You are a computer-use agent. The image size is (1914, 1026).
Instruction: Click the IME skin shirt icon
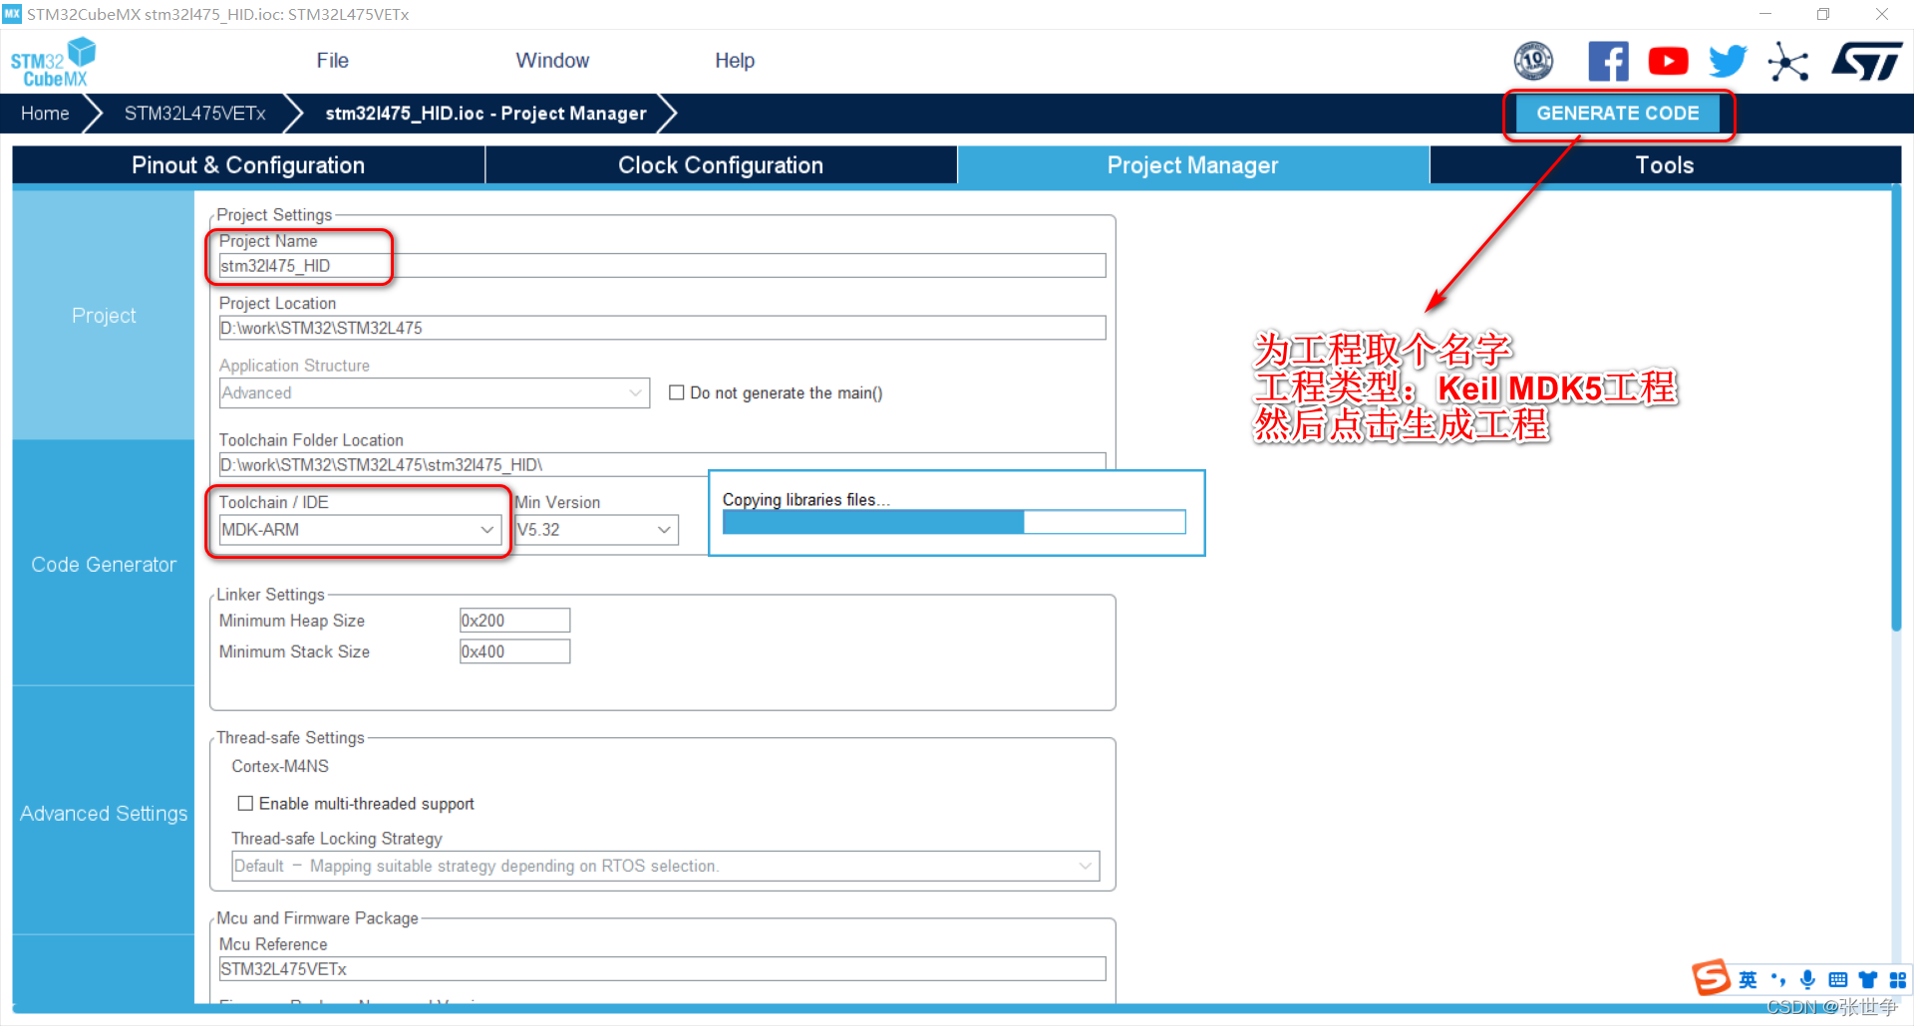coord(1867,980)
